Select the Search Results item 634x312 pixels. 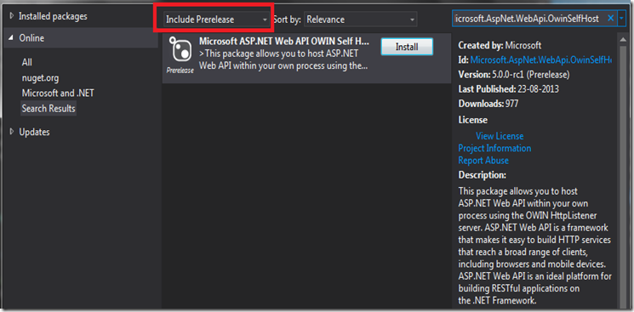(49, 108)
